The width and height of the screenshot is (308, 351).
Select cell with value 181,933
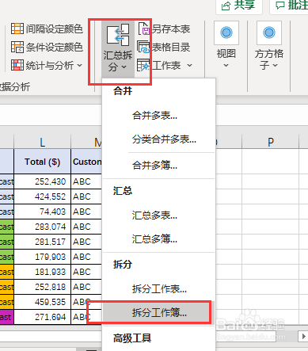[42, 272]
